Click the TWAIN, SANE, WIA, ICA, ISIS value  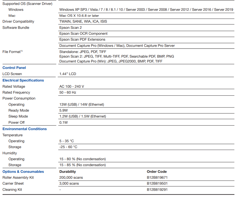[83, 22]
